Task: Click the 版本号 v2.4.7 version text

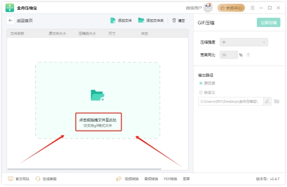Action: click(x=268, y=179)
